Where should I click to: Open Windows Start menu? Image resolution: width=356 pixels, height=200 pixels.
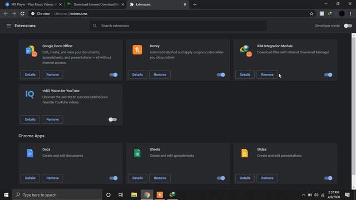[6, 195]
